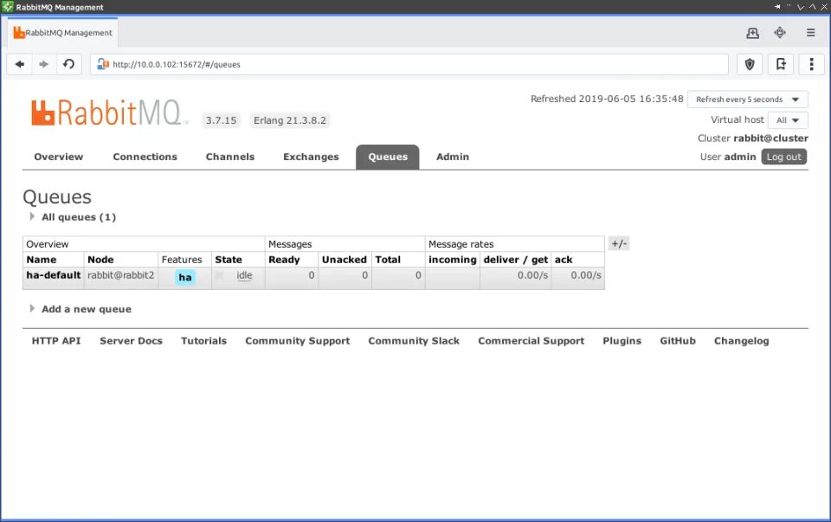
Task: Click the account profile icon in tab bar
Action: (x=752, y=33)
